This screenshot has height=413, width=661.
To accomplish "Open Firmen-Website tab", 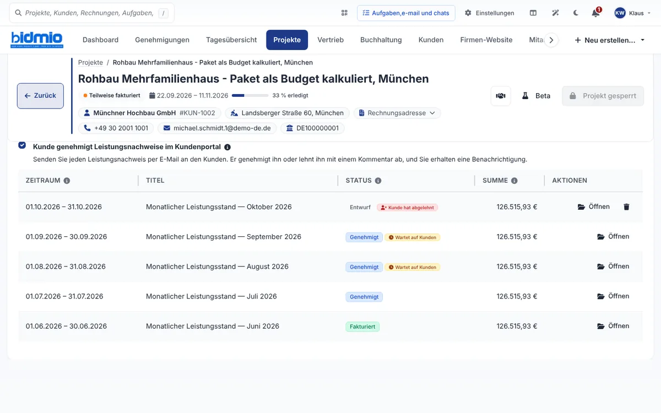I will tap(486, 40).
